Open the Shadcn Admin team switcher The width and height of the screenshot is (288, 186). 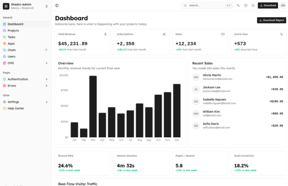[x=25, y=6]
